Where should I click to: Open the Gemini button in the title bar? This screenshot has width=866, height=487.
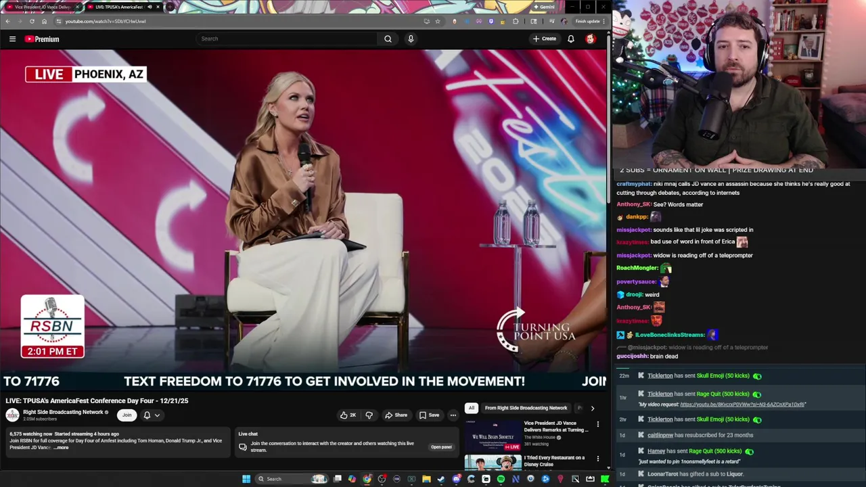[x=544, y=7]
